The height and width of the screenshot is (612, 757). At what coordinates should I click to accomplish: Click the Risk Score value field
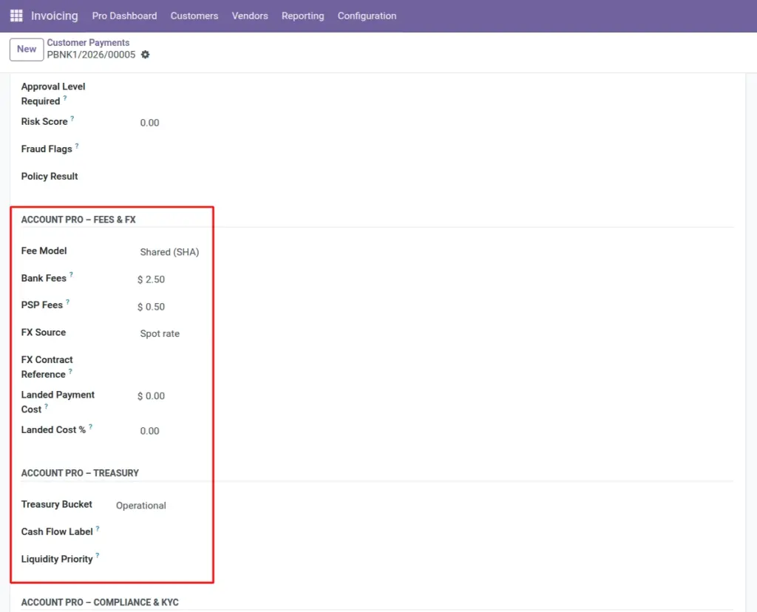coord(170,123)
